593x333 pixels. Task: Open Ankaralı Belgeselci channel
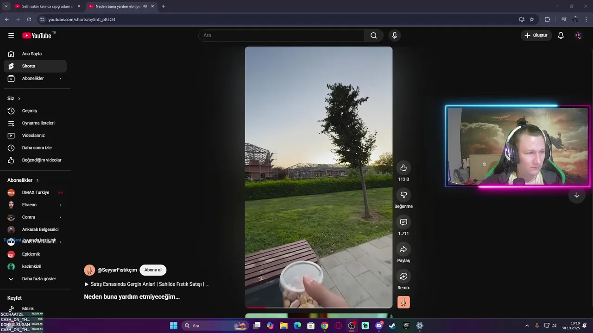click(35, 229)
